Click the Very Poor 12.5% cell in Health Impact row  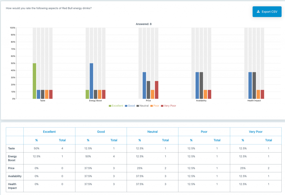click(x=243, y=184)
